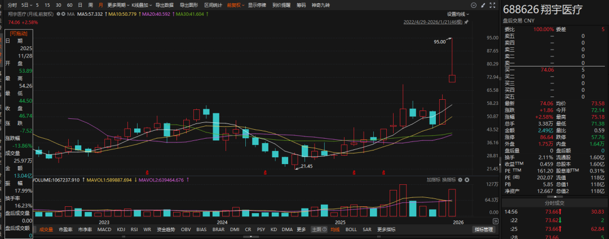Click the 2022/4/29-2026/1/21 date range link
The height and width of the screenshot is (239, 609).
[x=432, y=21]
